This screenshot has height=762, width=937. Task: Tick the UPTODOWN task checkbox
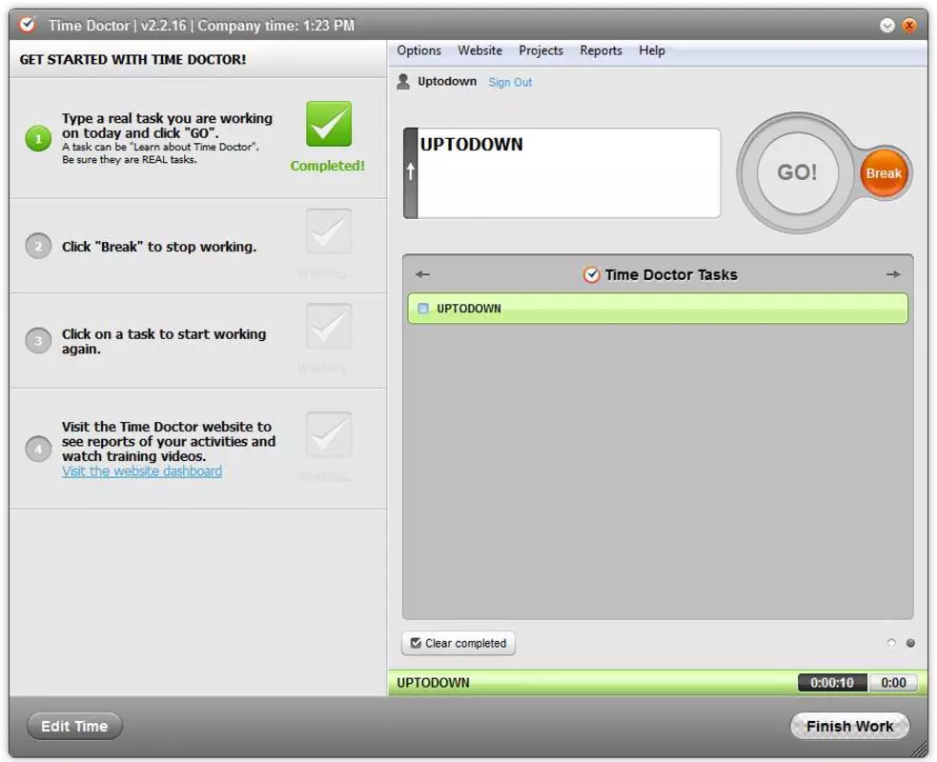(x=423, y=309)
